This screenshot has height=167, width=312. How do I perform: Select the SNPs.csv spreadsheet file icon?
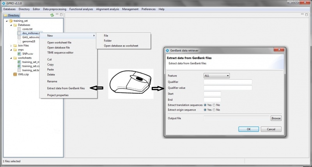click(19, 54)
